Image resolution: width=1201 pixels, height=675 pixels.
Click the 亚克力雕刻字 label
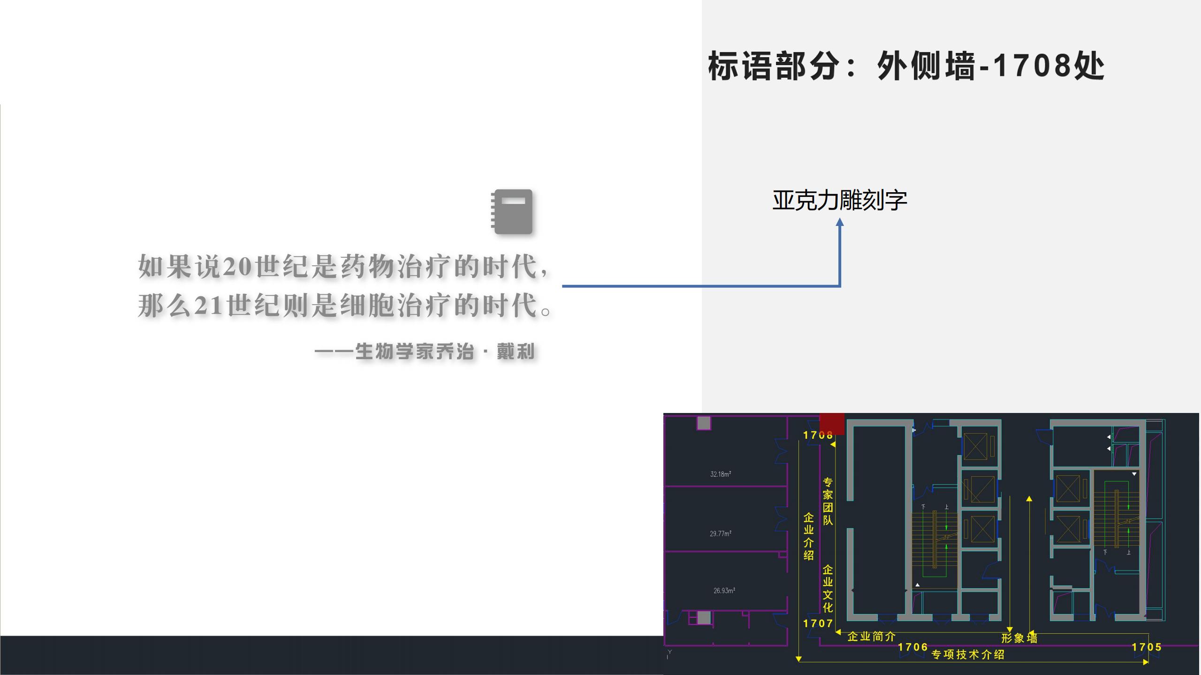point(839,200)
